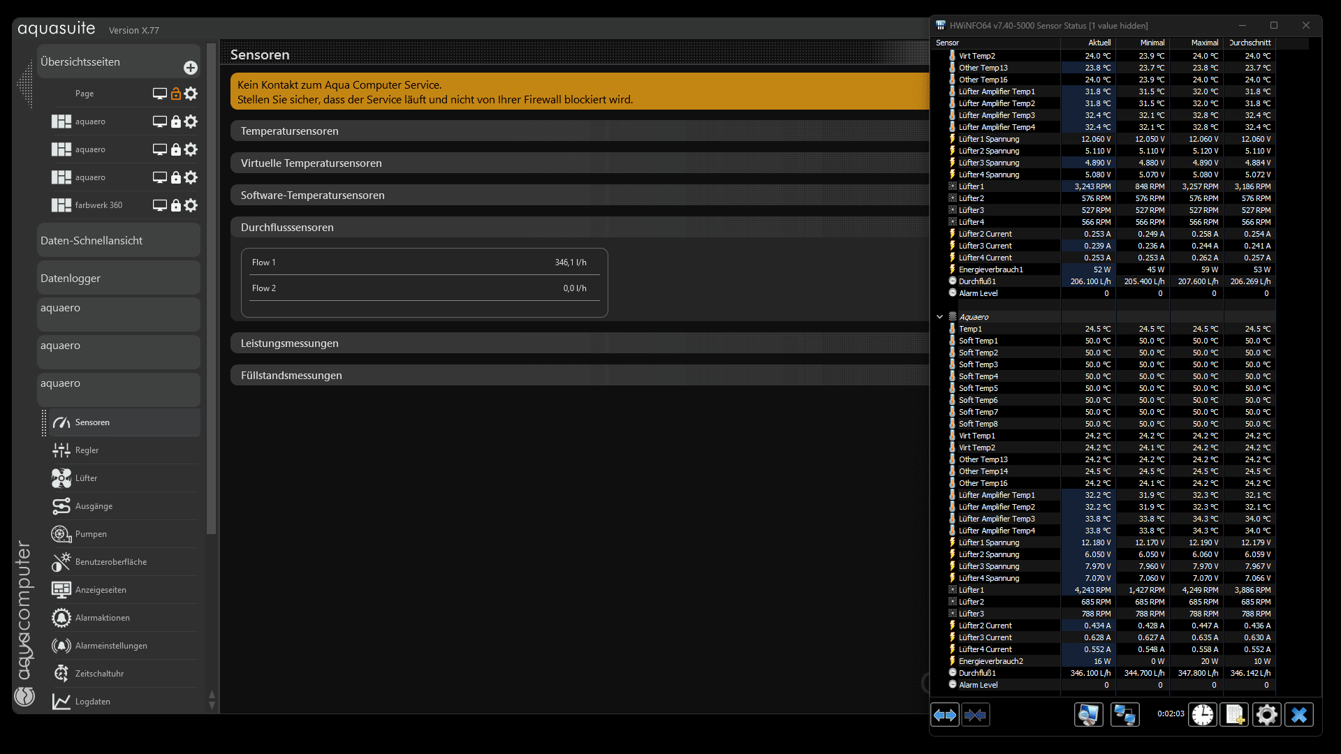Click the Aktuell column header

point(1088,43)
